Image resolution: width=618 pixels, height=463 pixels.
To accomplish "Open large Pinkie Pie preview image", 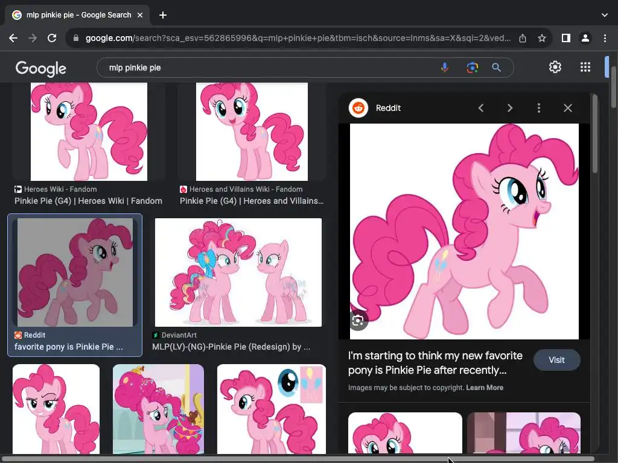I will point(464,231).
